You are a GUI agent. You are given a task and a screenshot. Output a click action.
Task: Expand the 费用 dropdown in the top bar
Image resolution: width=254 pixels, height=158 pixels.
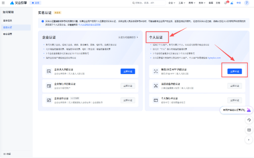[x=192, y=3]
